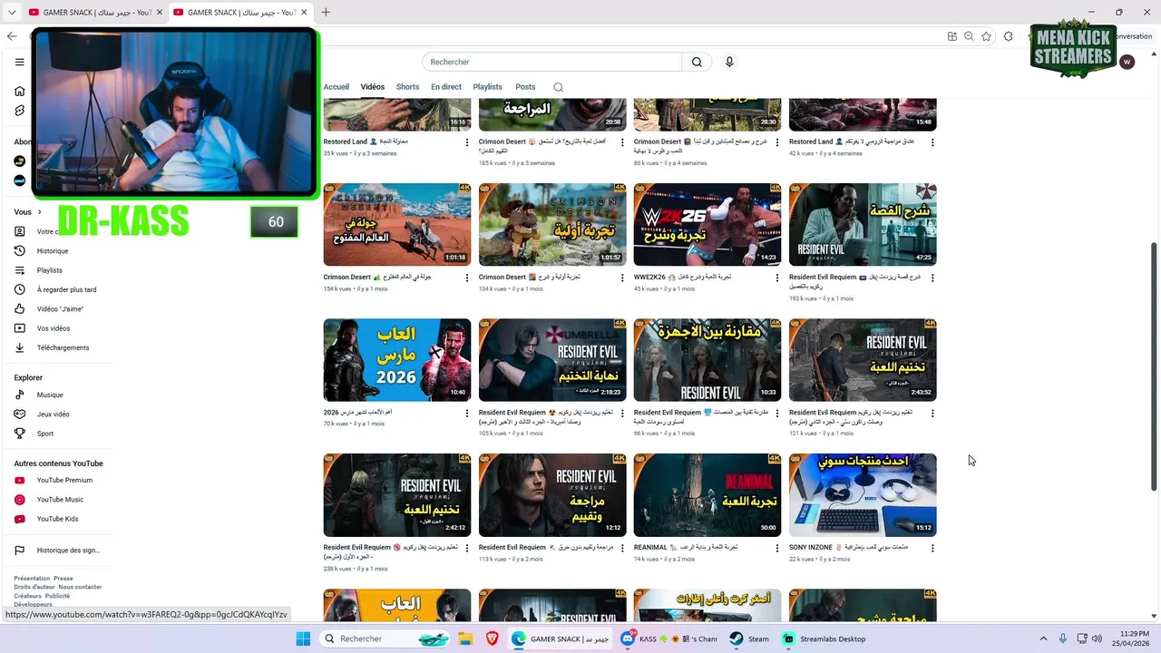This screenshot has height=653, width=1161.
Task: Explore Musique category
Action: point(50,395)
